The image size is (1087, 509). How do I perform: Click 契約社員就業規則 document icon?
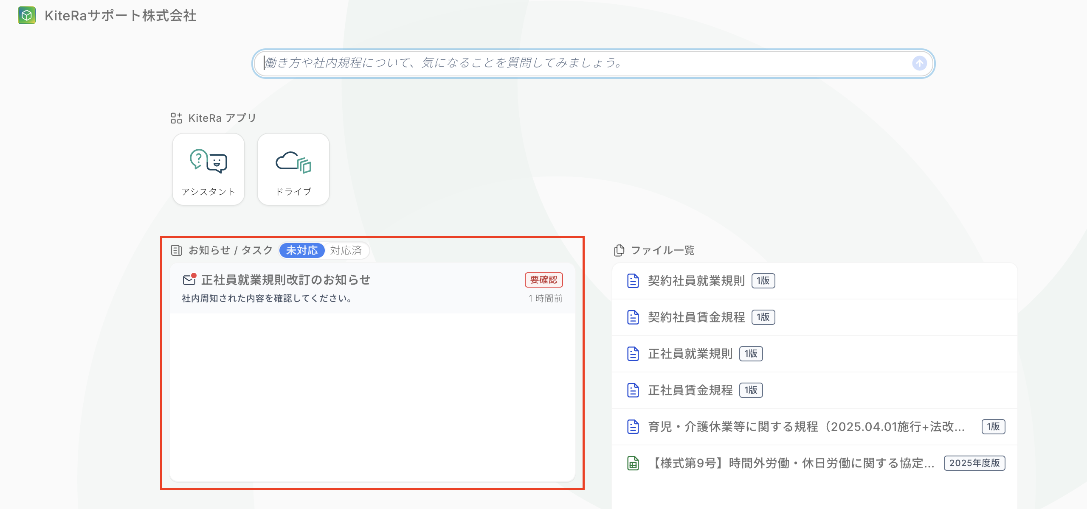click(633, 281)
